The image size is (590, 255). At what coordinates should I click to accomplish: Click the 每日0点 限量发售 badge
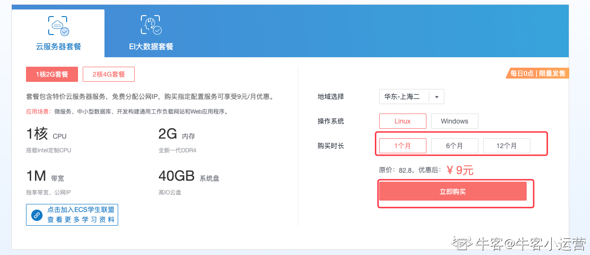click(x=538, y=73)
